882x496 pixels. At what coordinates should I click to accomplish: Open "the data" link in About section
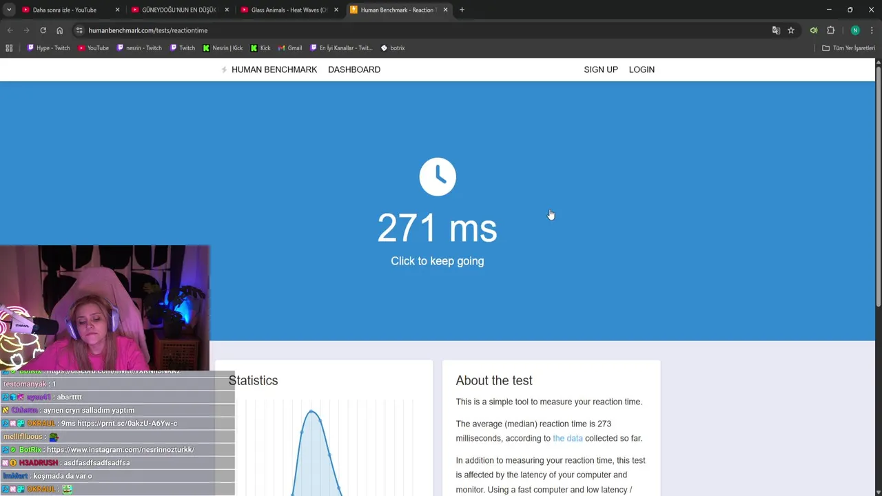[567, 438]
